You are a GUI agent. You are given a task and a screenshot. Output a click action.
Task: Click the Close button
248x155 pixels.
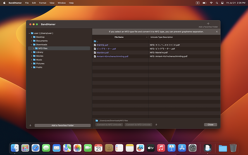(210, 125)
